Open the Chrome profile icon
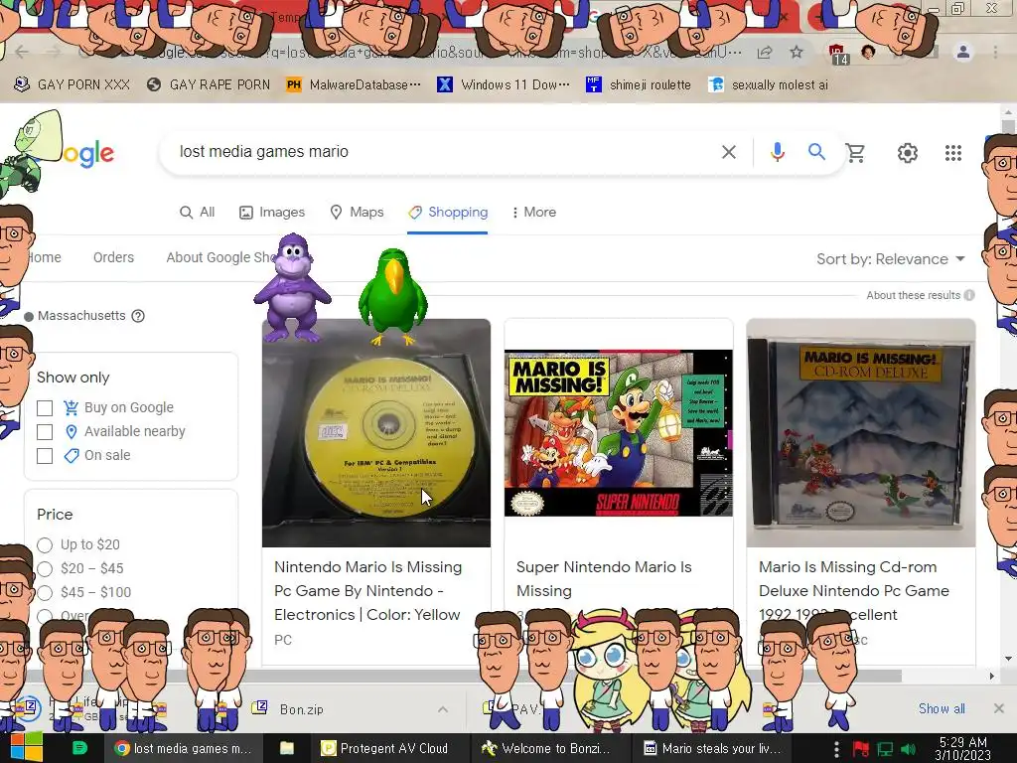The image size is (1017, 763). tap(963, 52)
